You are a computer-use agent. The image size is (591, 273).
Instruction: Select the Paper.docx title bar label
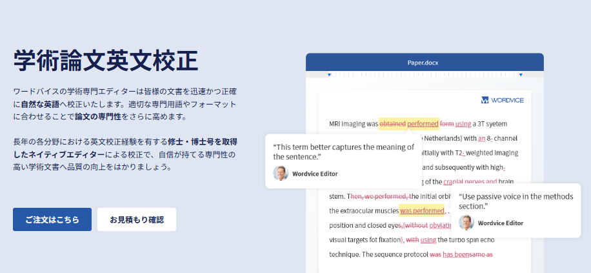coord(423,63)
